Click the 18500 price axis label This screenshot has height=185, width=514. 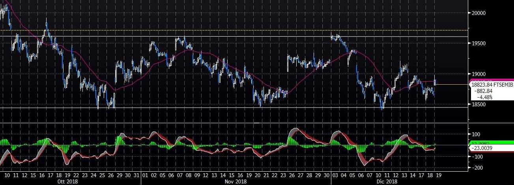pyautogui.click(x=478, y=105)
